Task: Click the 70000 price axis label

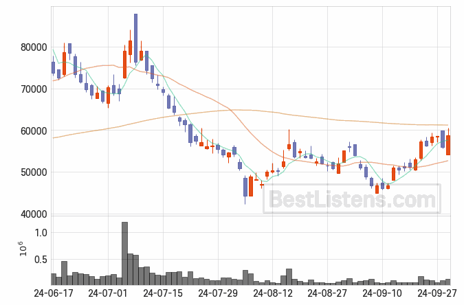Action: pos(34,89)
